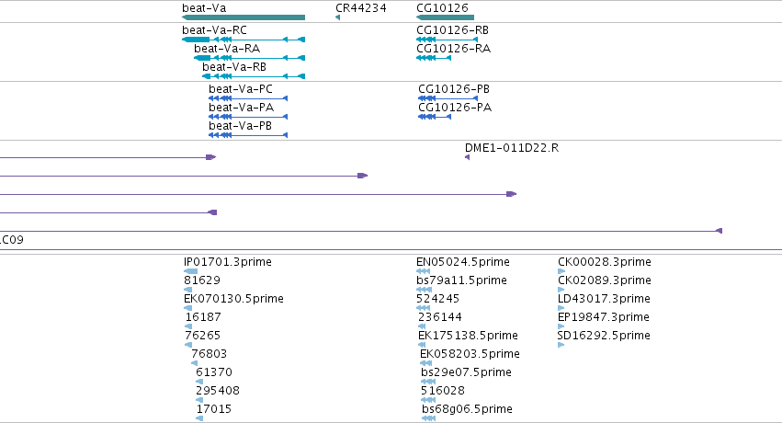The width and height of the screenshot is (782, 423).
Task: Click the CR44234 label text
Action: tap(360, 8)
